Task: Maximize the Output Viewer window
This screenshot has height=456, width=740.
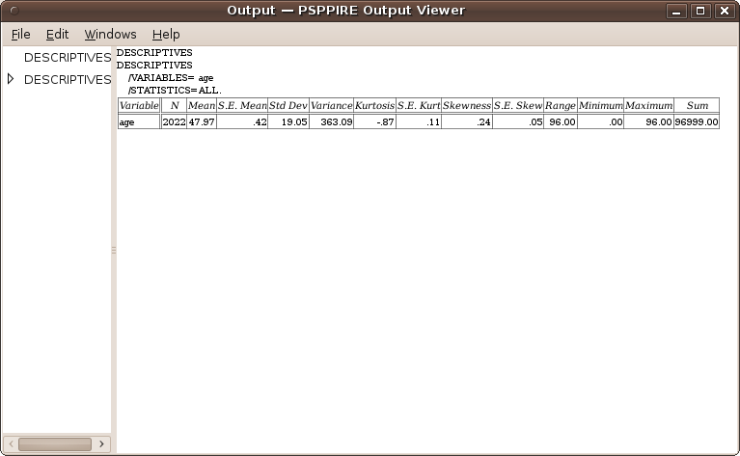Action: coord(700,11)
